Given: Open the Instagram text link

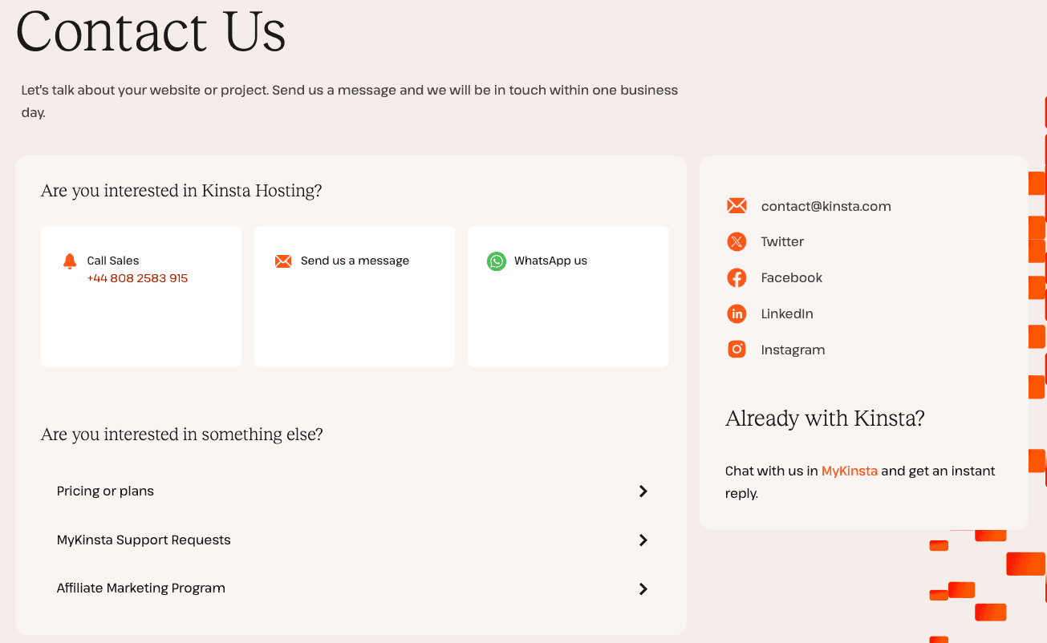Looking at the screenshot, I should click(793, 350).
